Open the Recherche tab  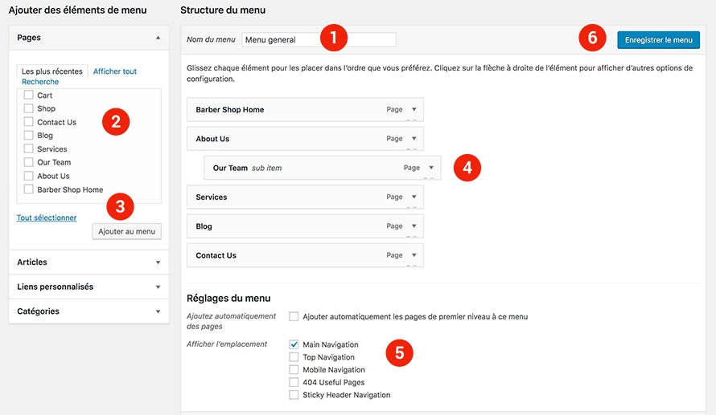click(x=40, y=82)
